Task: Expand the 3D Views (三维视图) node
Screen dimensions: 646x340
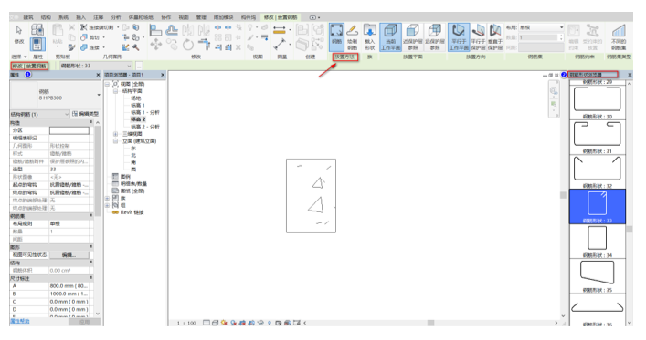Action: tap(115, 134)
